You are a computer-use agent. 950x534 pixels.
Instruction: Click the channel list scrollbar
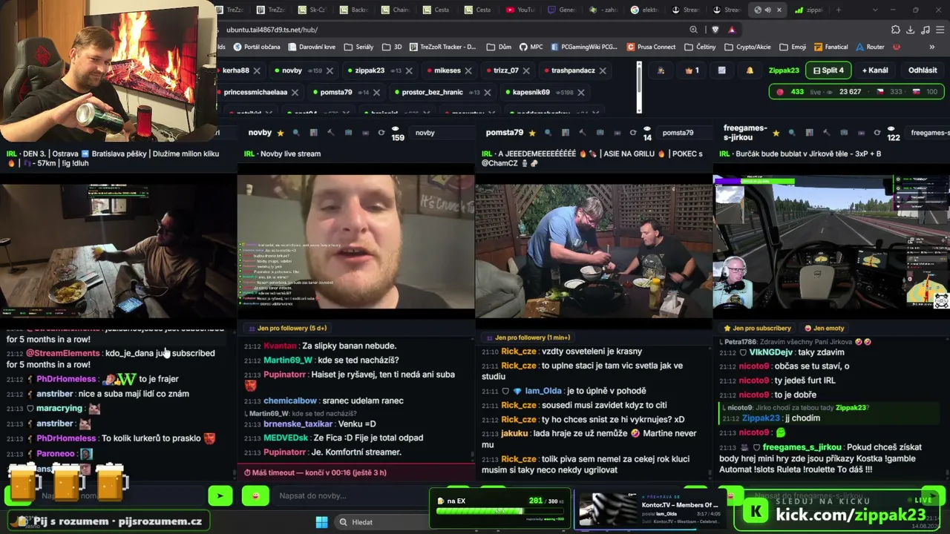[x=639, y=88]
